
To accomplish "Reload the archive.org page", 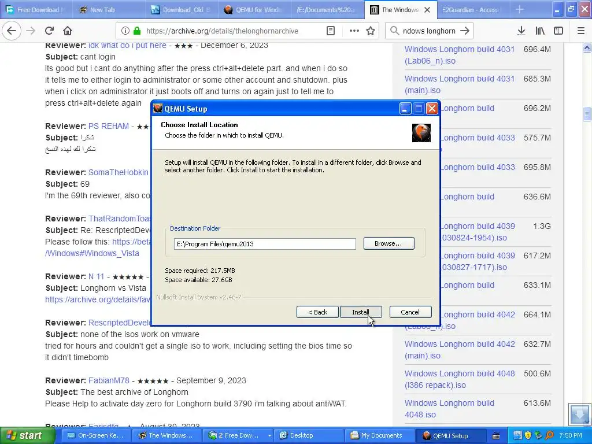I will click(49, 31).
